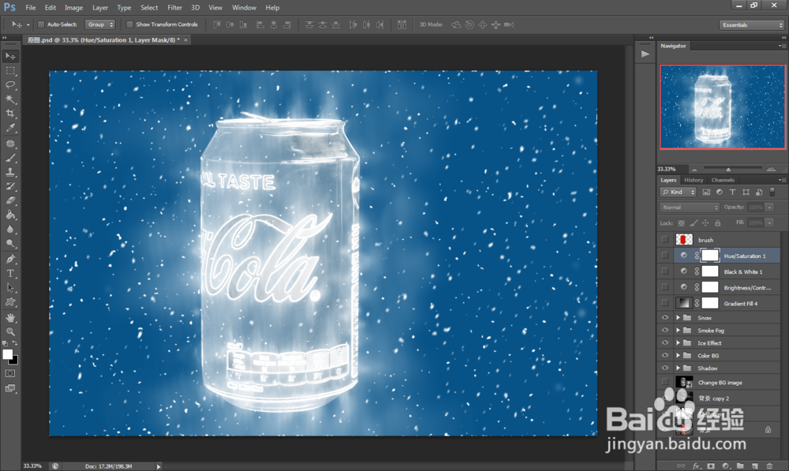Image resolution: width=789 pixels, height=471 pixels.
Task: Select the Magic Wand tool
Action: point(10,99)
